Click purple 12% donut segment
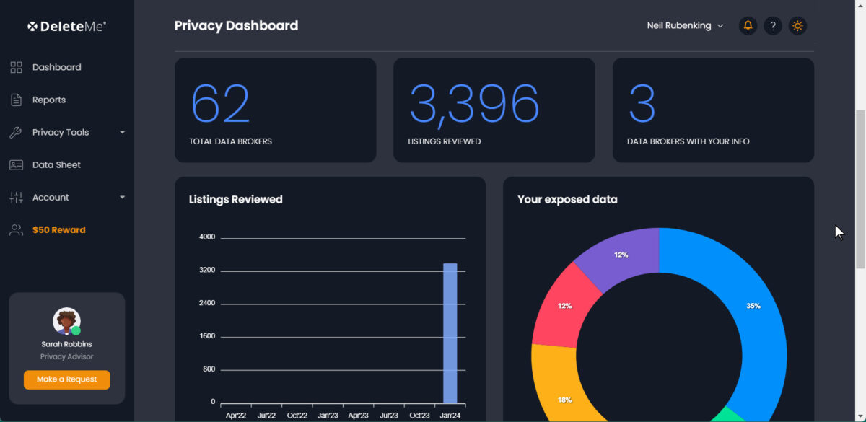 point(621,255)
